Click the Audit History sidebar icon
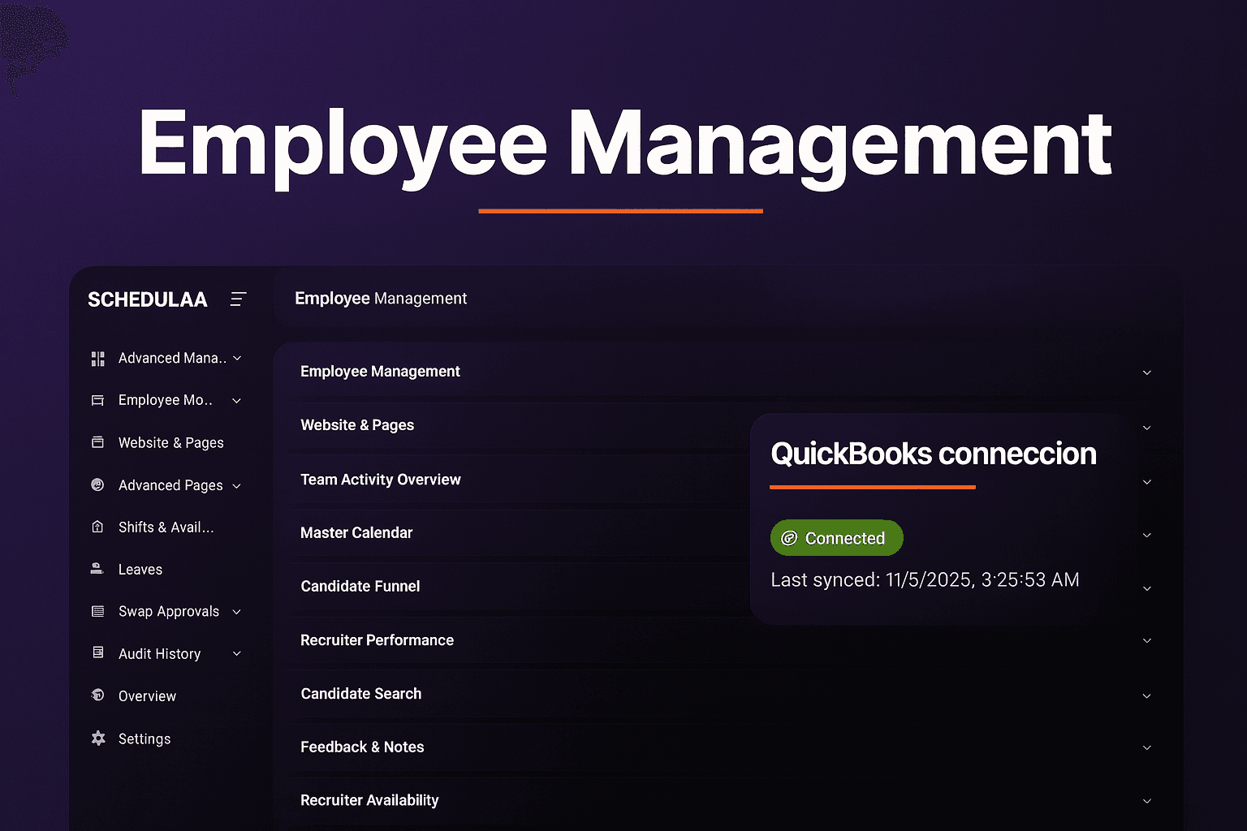Viewport: 1247px width, 831px height. (x=98, y=652)
